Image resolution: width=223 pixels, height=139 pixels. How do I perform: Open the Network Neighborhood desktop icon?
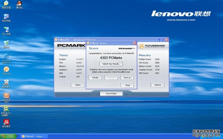(x=6, y=31)
